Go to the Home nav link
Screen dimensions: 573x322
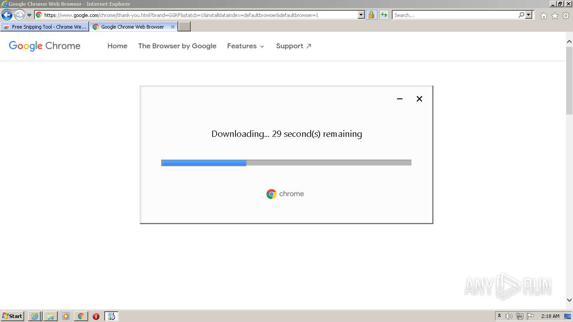pos(117,46)
